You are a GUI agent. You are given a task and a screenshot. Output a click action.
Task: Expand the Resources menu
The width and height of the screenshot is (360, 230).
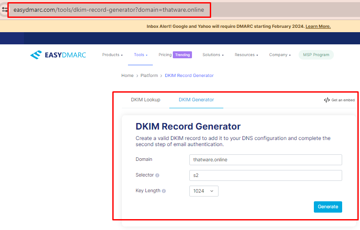point(246,55)
